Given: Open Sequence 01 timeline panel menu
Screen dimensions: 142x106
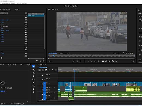Looking at the screenshot, I should (46, 65).
